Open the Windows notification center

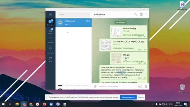click(x=186, y=104)
